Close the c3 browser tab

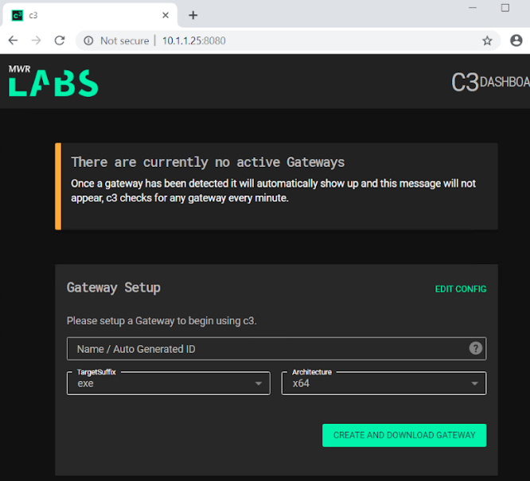pyautogui.click(x=166, y=15)
